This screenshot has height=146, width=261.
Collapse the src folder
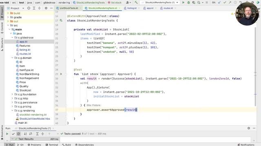point(8,25)
